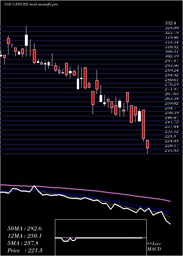This screenshot has height=256, width=183.
Task: Click the 5MA : 237.8 readout
Action: pyautogui.click(x=23, y=243)
